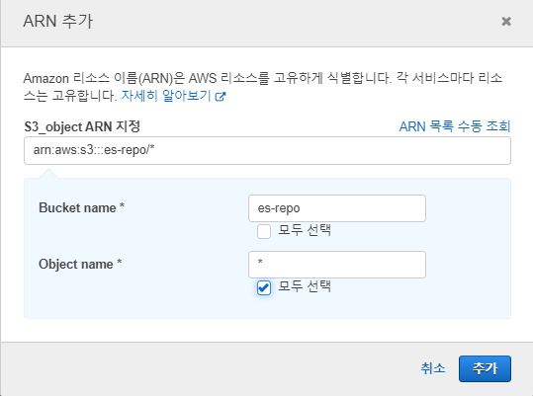Click the Bucket name * label
The height and width of the screenshot is (396, 533).
[x=81, y=207]
